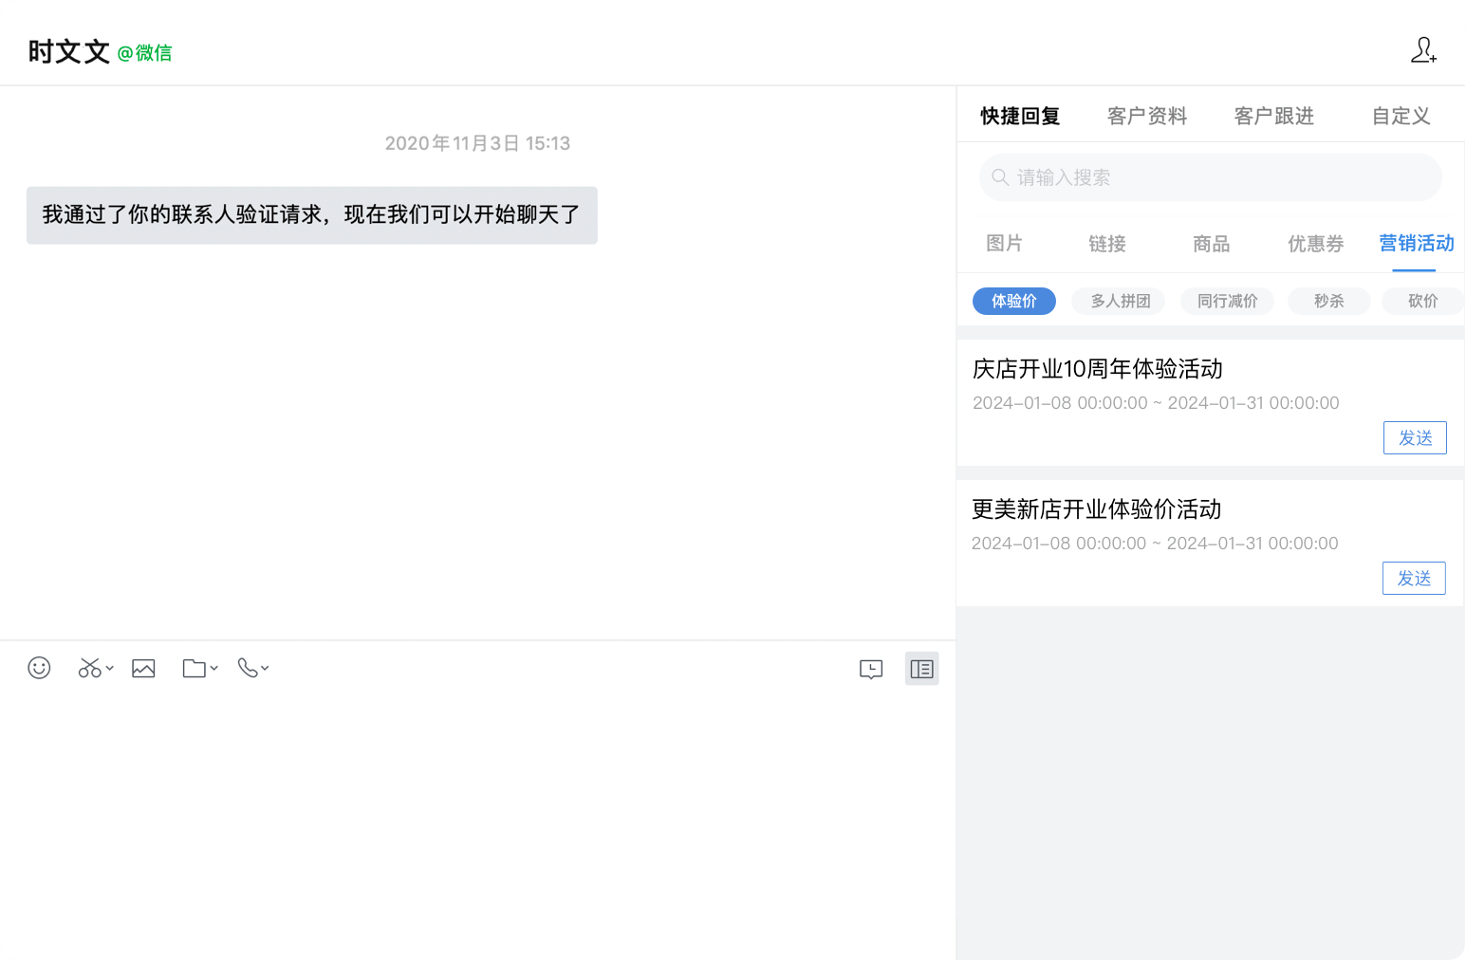Viewport: 1466px width, 960px height.
Task: Click the image send icon
Action: click(143, 668)
